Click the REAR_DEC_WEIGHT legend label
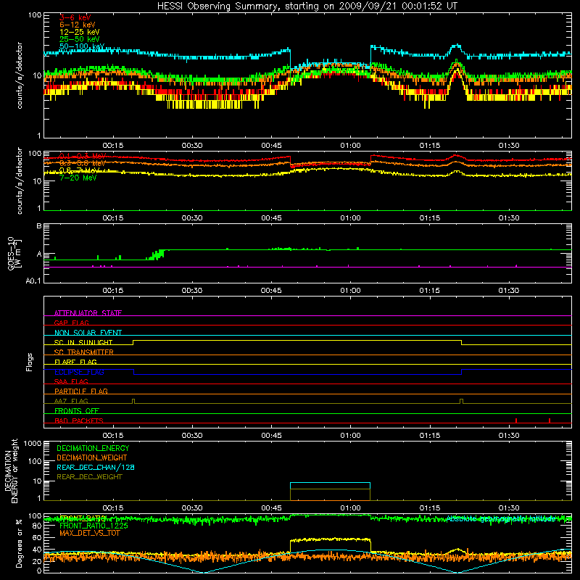580x580 pixels. tap(89, 477)
